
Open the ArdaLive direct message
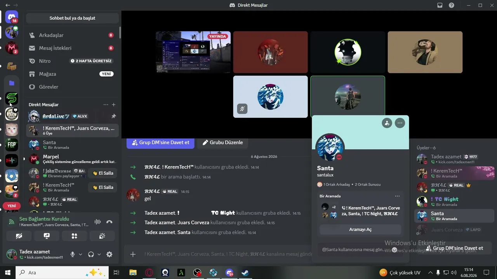(72, 116)
